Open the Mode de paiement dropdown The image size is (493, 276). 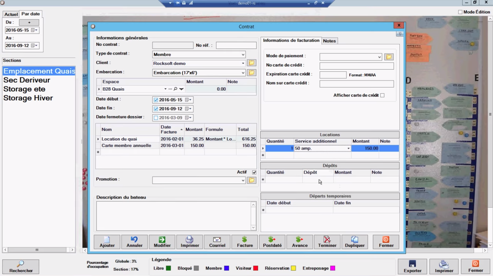(x=379, y=57)
